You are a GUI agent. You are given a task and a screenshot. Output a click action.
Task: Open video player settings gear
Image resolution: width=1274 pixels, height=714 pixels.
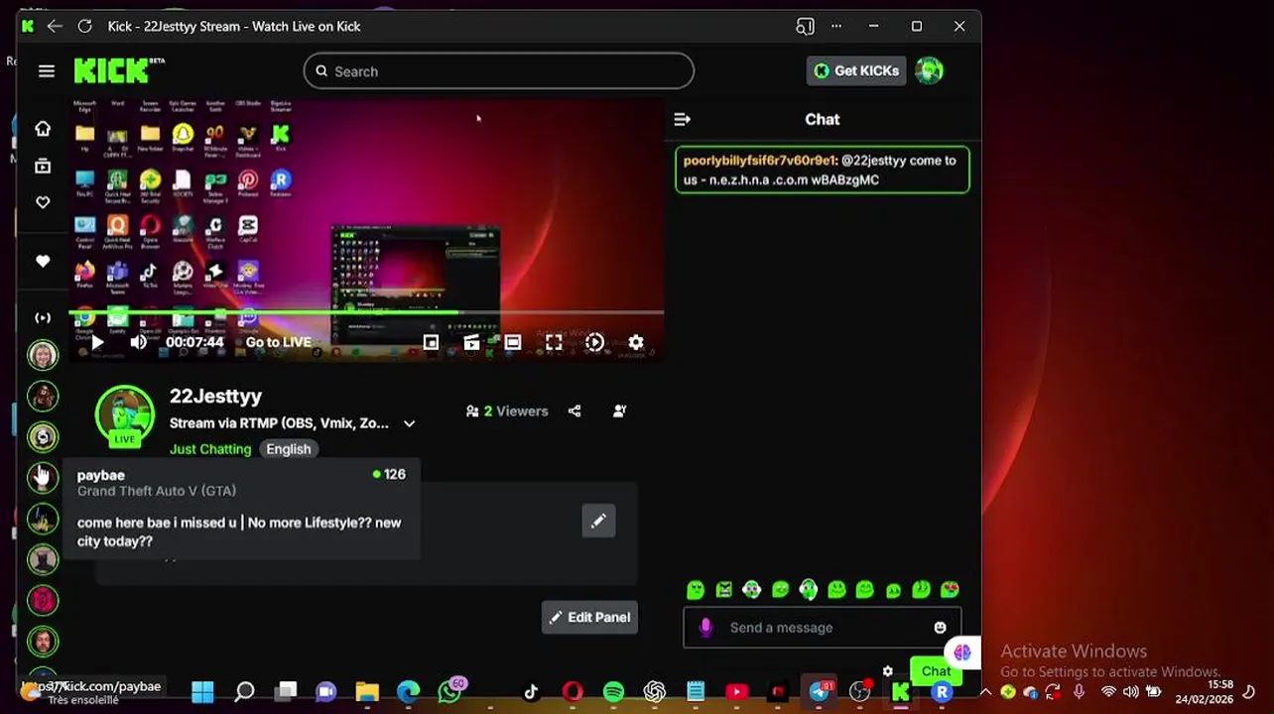636,342
